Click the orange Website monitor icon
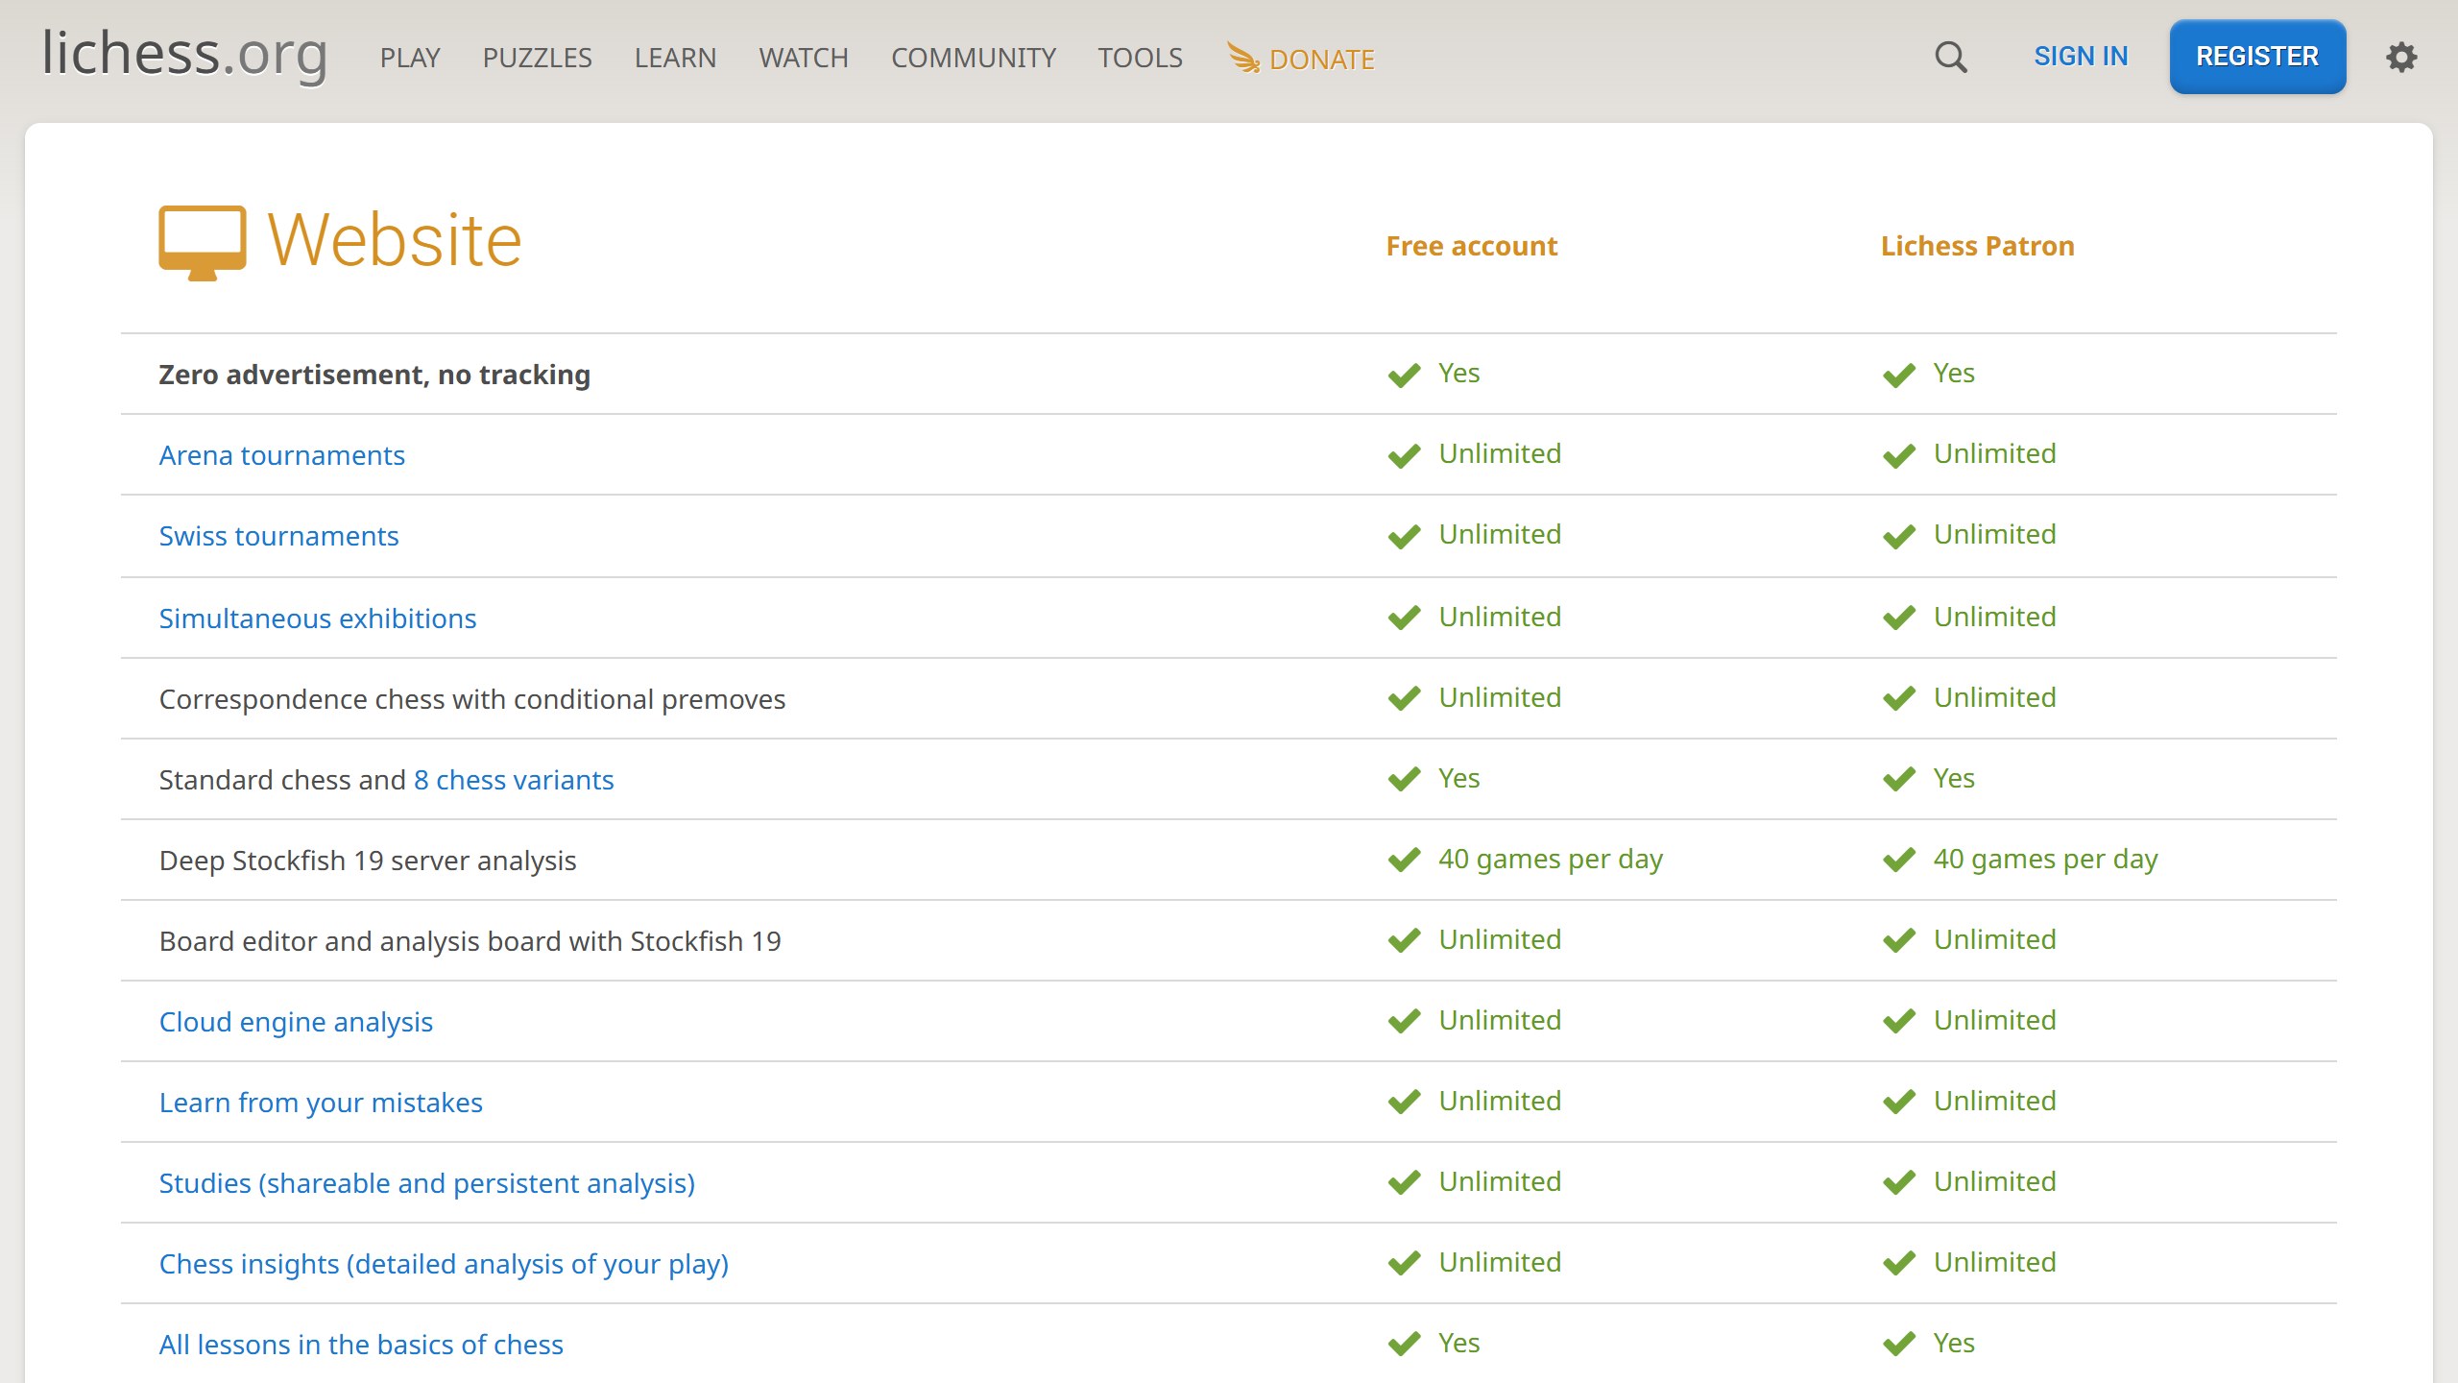 203,242
